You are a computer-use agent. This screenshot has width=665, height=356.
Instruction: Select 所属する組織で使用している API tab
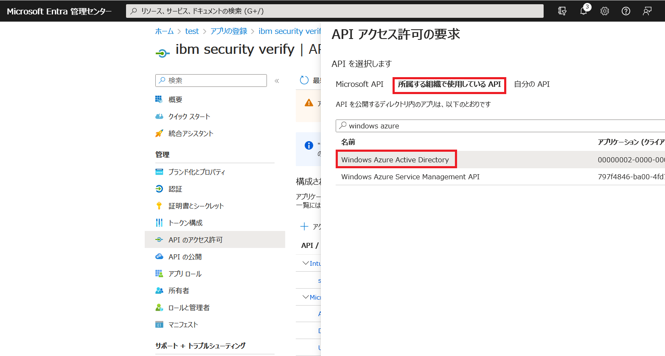449,84
